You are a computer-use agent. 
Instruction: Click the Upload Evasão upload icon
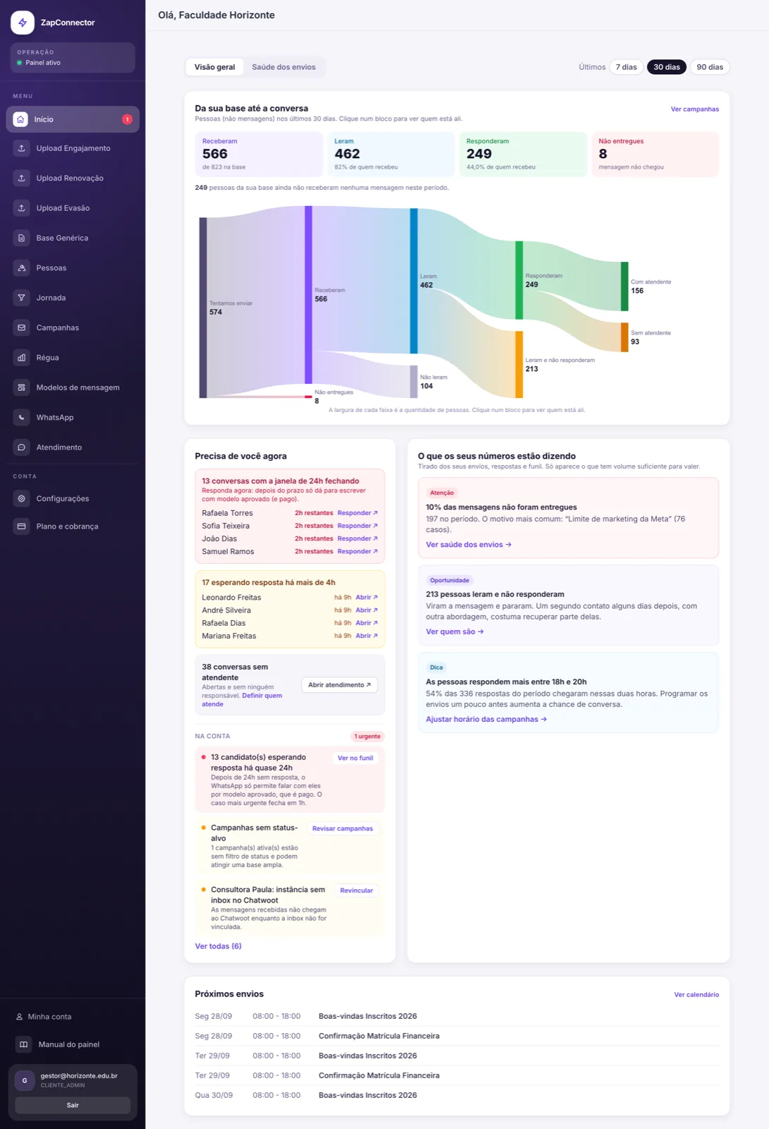[x=21, y=208]
